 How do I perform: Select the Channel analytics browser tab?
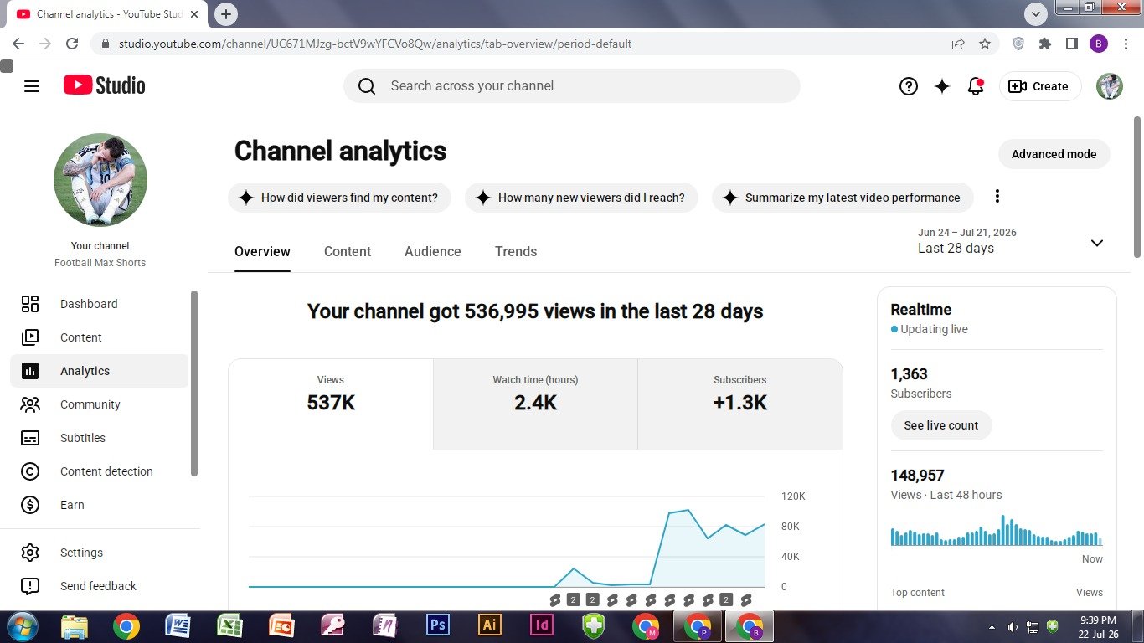pyautogui.click(x=106, y=14)
